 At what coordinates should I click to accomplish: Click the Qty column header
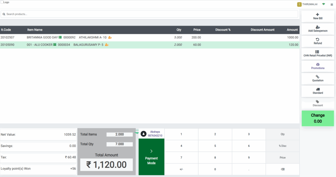click(179, 30)
